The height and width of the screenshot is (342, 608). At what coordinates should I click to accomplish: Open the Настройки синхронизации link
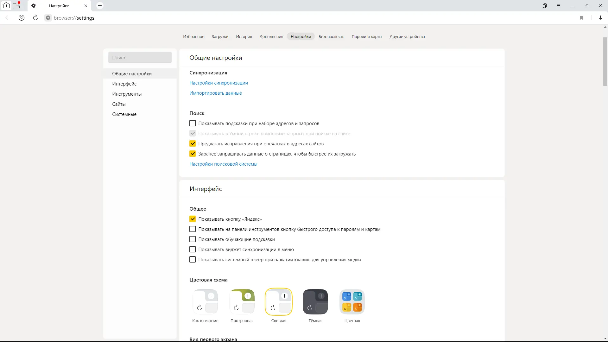(x=218, y=83)
